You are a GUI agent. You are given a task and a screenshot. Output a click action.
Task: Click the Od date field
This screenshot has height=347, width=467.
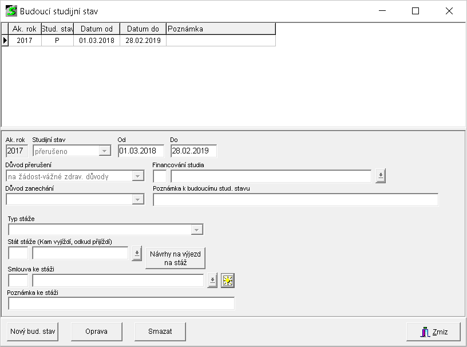coord(141,151)
